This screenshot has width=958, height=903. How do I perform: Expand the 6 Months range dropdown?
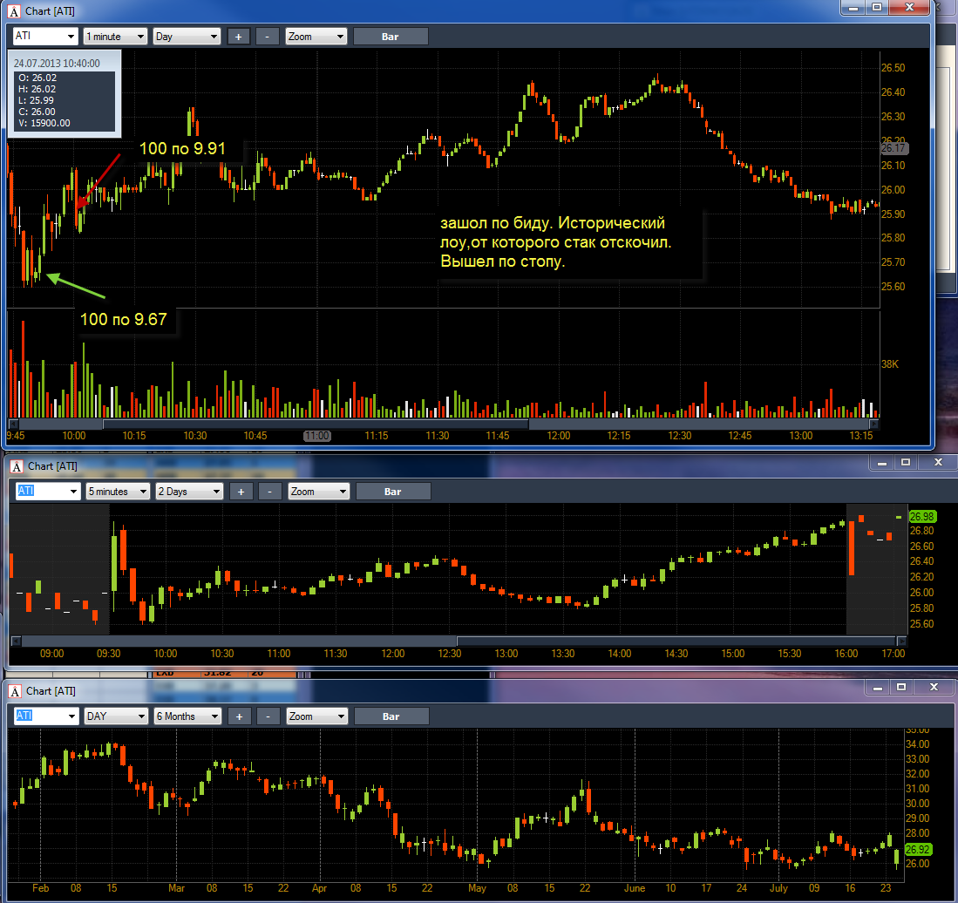pyautogui.click(x=187, y=716)
